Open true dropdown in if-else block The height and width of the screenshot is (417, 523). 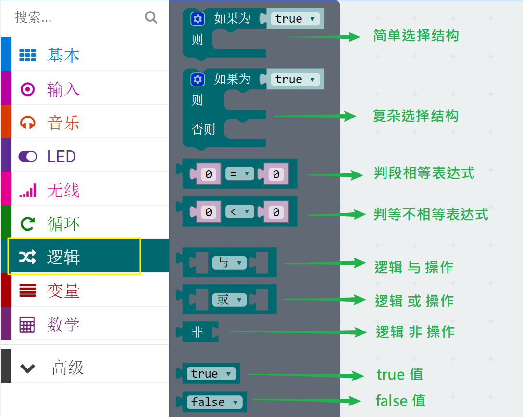point(295,79)
